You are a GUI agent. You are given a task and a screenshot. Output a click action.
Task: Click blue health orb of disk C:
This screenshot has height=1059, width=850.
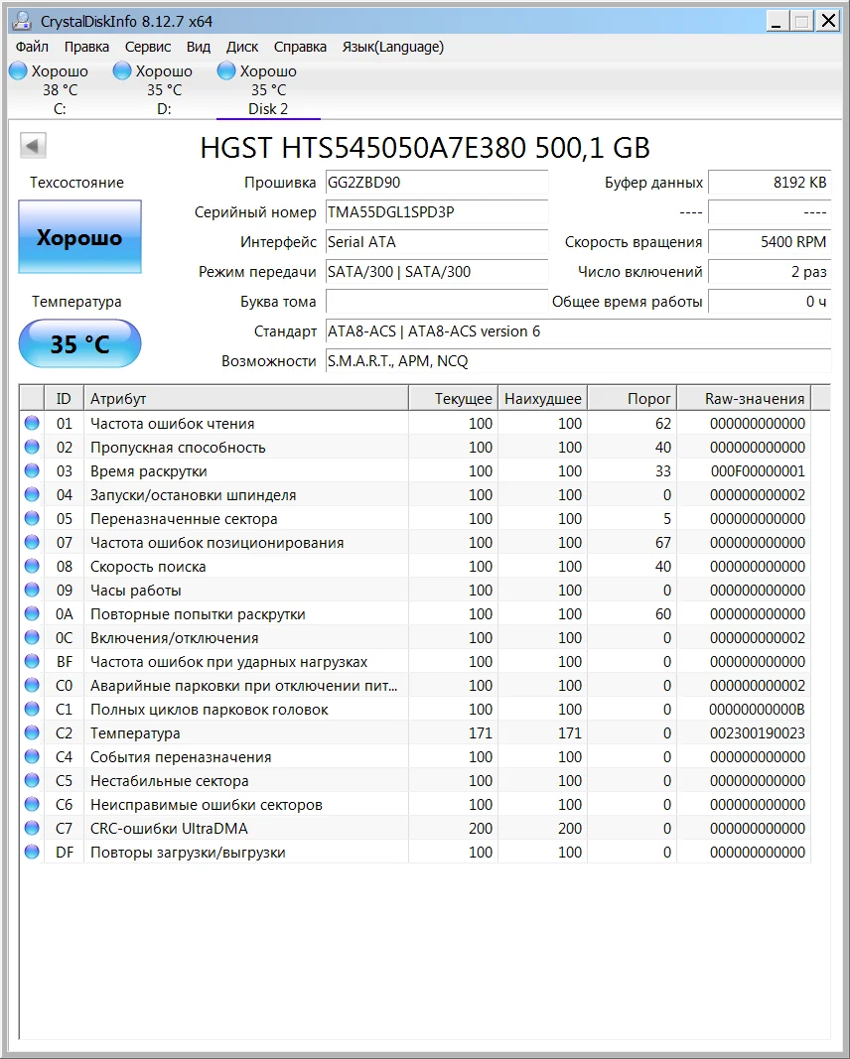coord(18,71)
